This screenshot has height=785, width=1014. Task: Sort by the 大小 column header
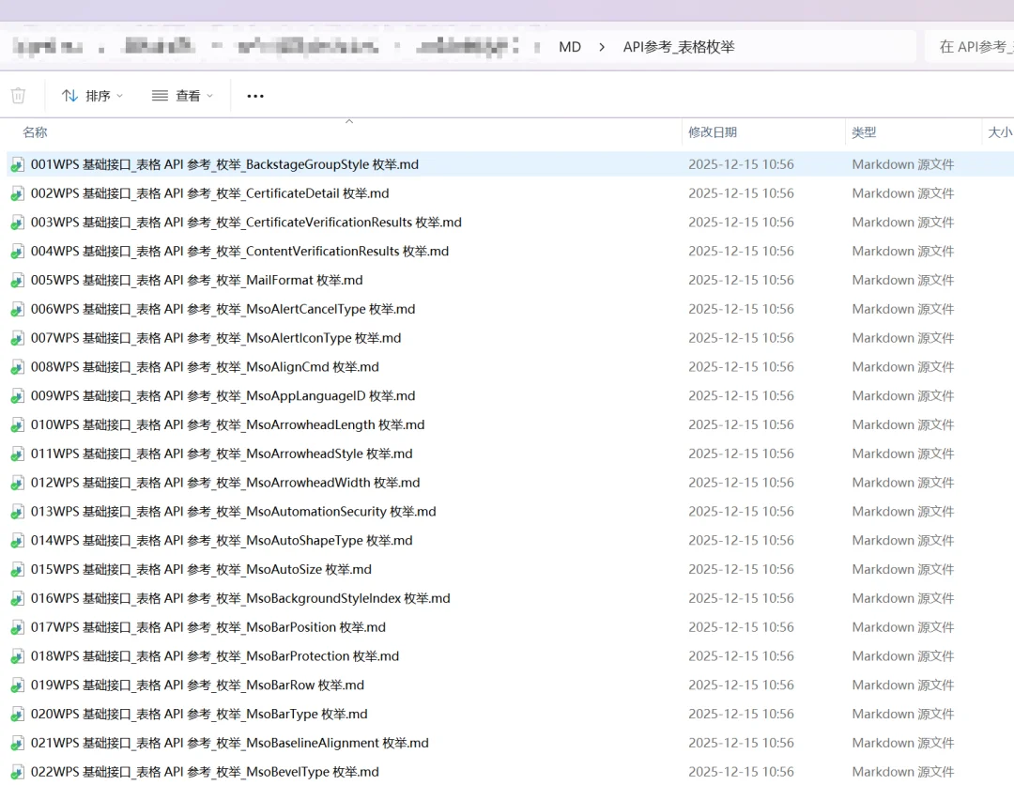[x=1001, y=132]
